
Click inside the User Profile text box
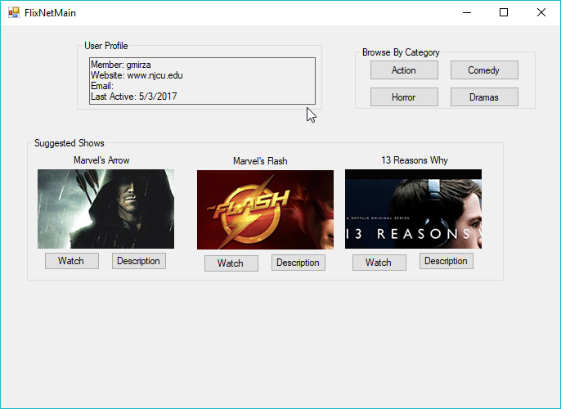[201, 80]
